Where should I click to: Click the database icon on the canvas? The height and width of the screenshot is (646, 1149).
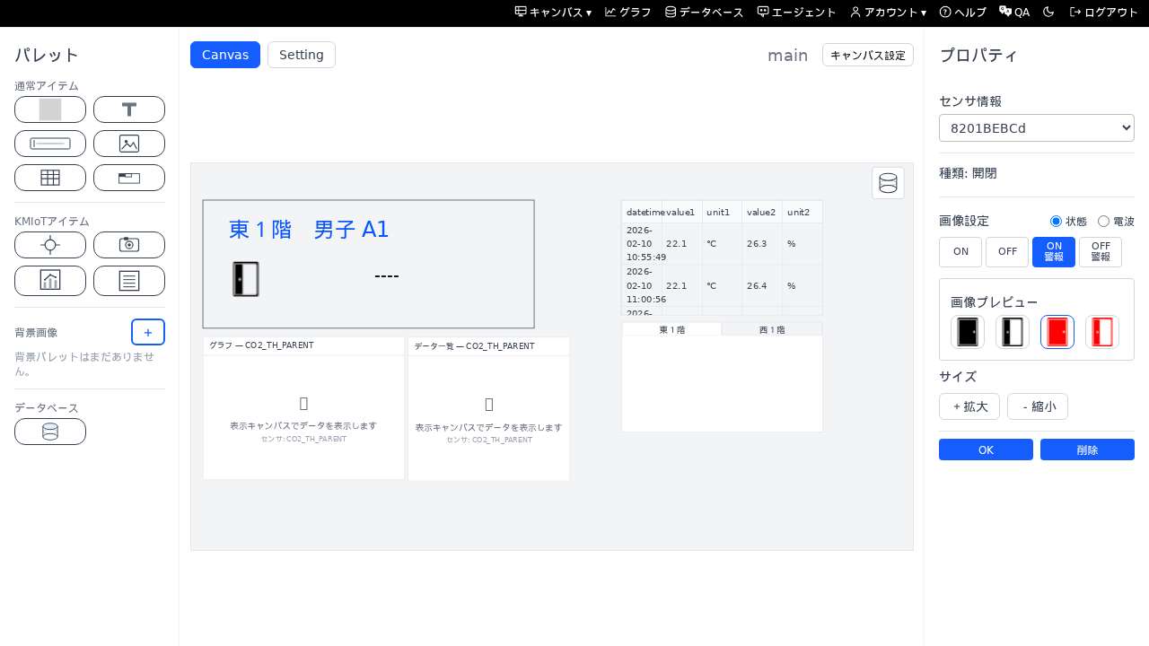pos(888,183)
